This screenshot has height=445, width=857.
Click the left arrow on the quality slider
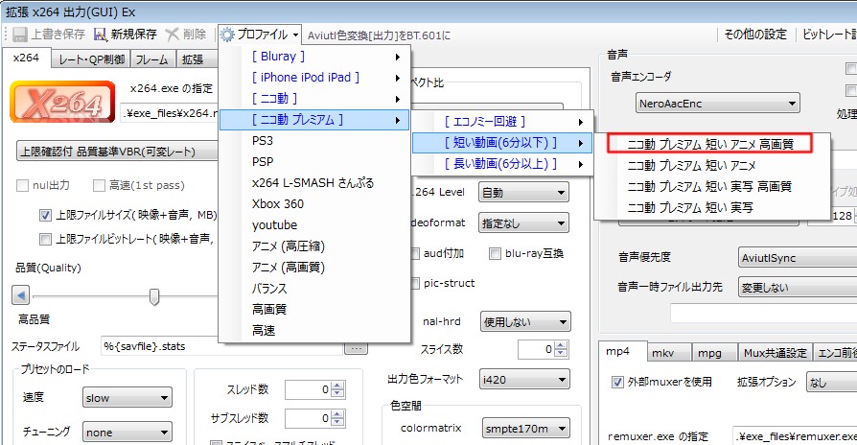pos(21,296)
